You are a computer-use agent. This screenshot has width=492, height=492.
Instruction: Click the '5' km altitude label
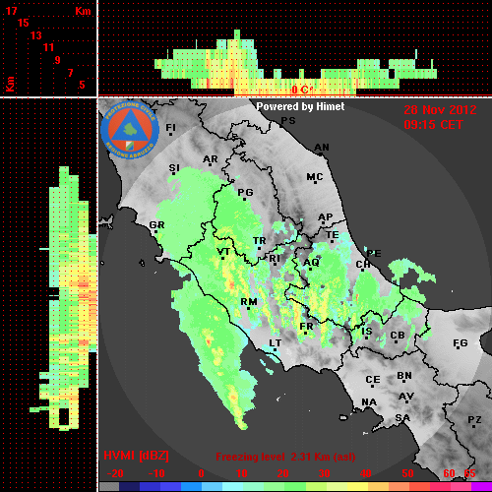(82, 85)
